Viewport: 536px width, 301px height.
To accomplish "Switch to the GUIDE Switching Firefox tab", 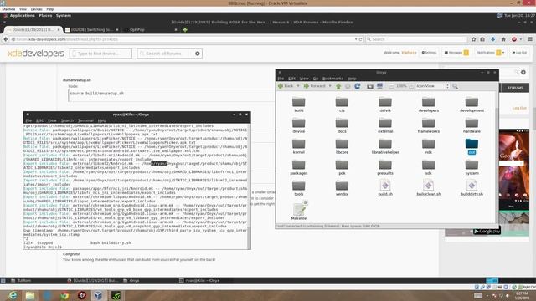I will coord(91,30).
